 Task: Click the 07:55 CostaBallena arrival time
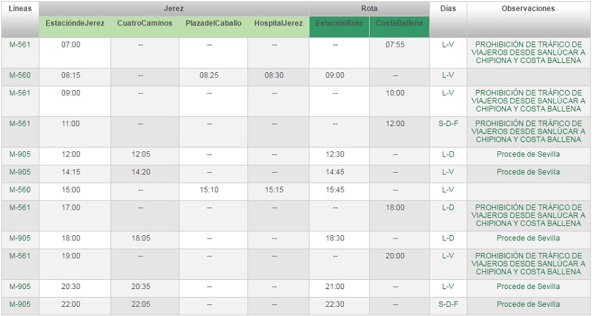[x=395, y=45]
